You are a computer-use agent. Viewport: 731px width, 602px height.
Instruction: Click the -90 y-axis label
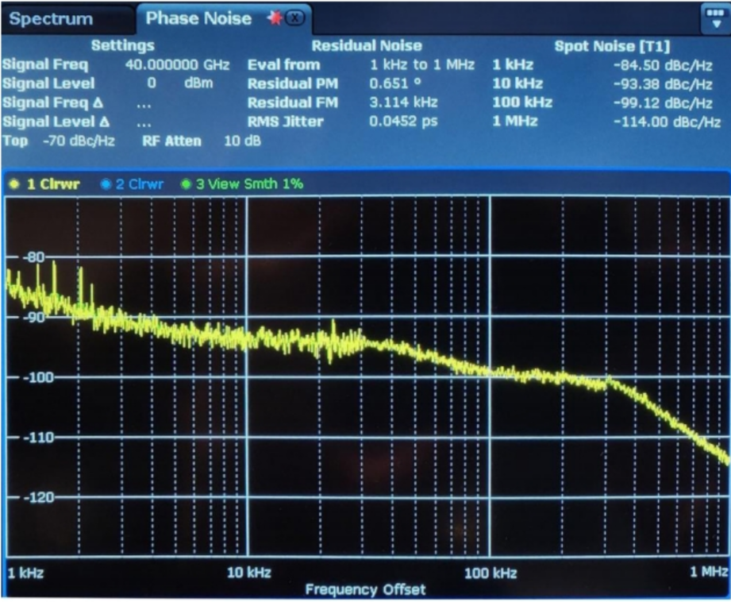tap(33, 318)
